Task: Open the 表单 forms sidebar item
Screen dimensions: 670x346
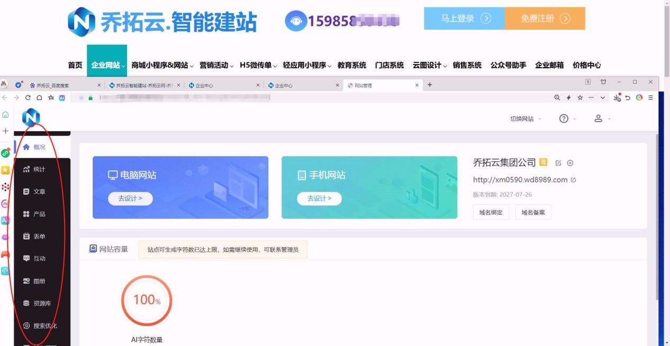Action: (x=42, y=236)
